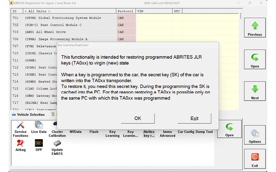Select the Cluster Calibration function
The image size is (276, 172).
pyautogui.click(x=57, y=131)
